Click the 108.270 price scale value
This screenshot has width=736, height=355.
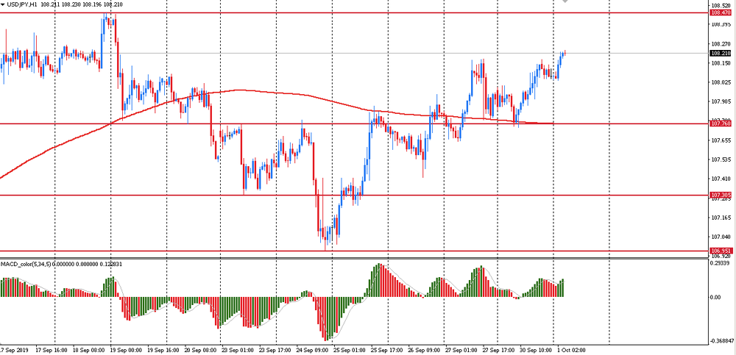coord(721,43)
